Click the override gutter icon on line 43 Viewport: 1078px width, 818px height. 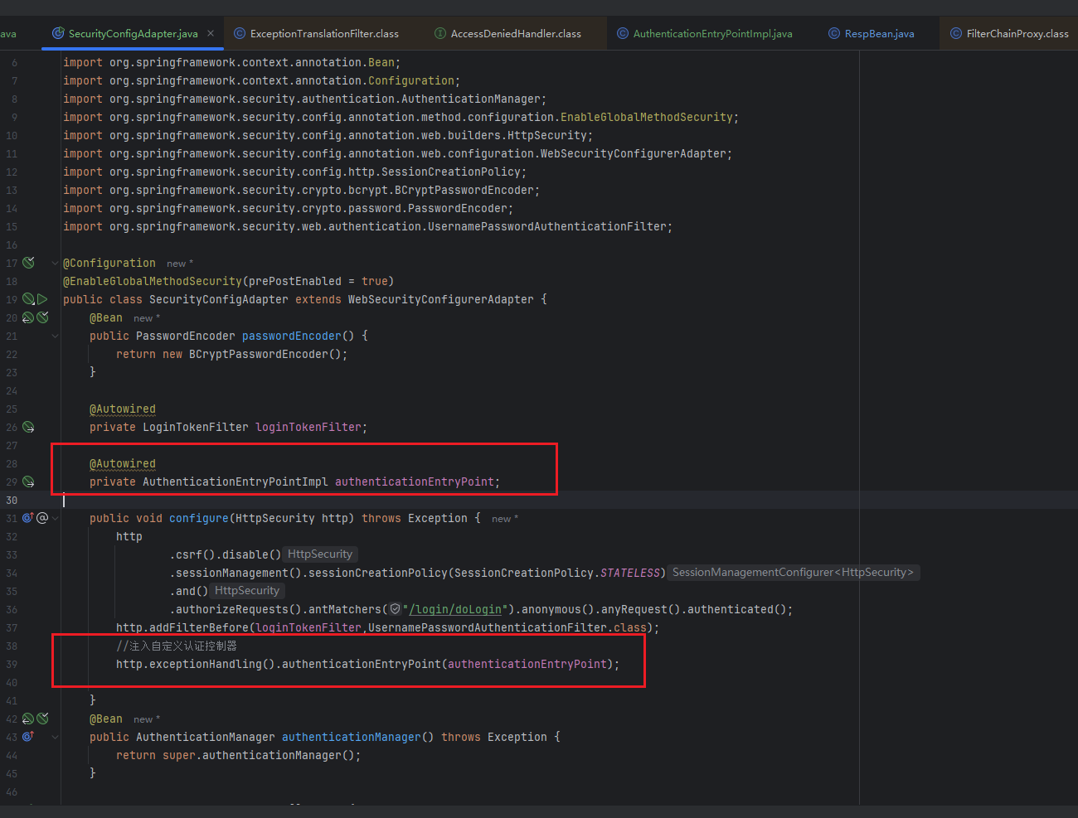click(x=28, y=737)
